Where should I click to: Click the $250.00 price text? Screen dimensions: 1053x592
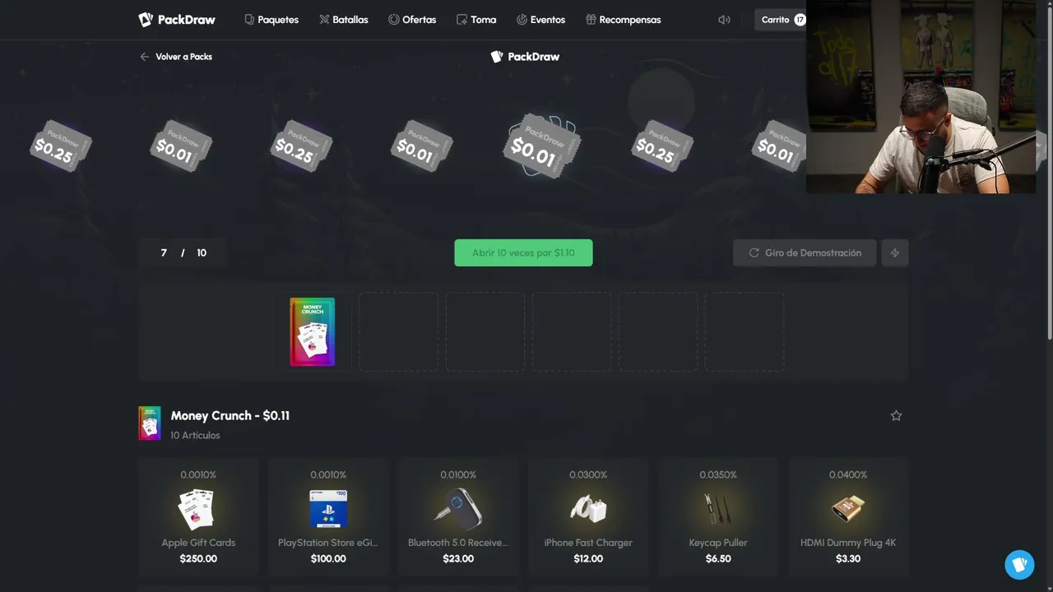pos(198,558)
